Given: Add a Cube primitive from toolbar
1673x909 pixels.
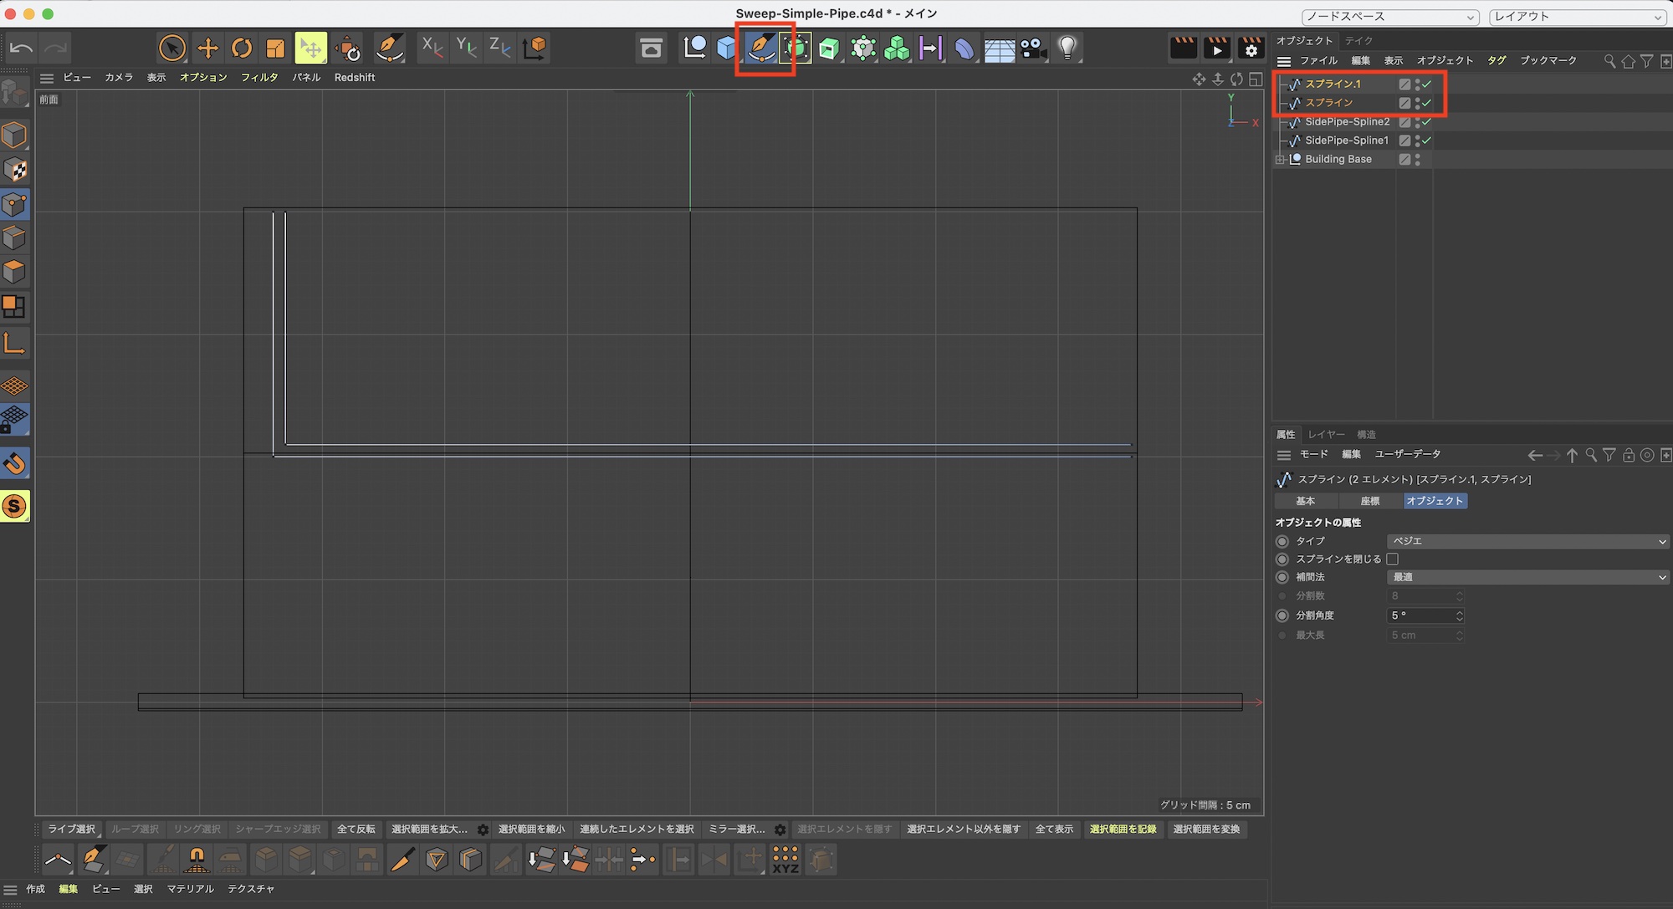Looking at the screenshot, I should click(x=727, y=48).
